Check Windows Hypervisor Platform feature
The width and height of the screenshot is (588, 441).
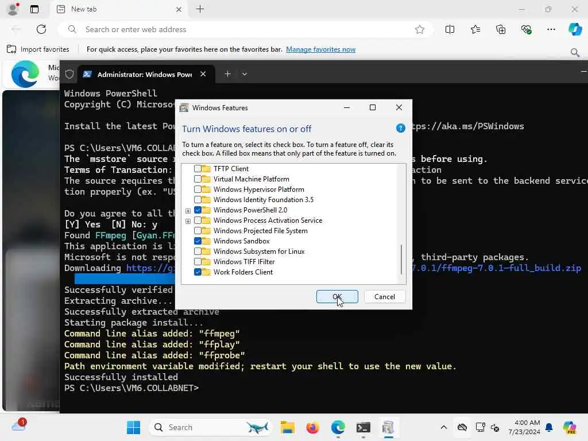pos(198,189)
